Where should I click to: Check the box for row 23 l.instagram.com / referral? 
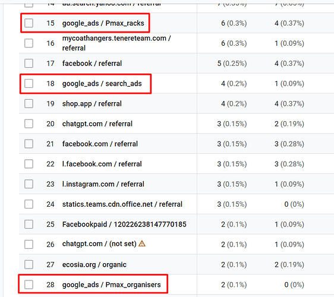(x=29, y=184)
